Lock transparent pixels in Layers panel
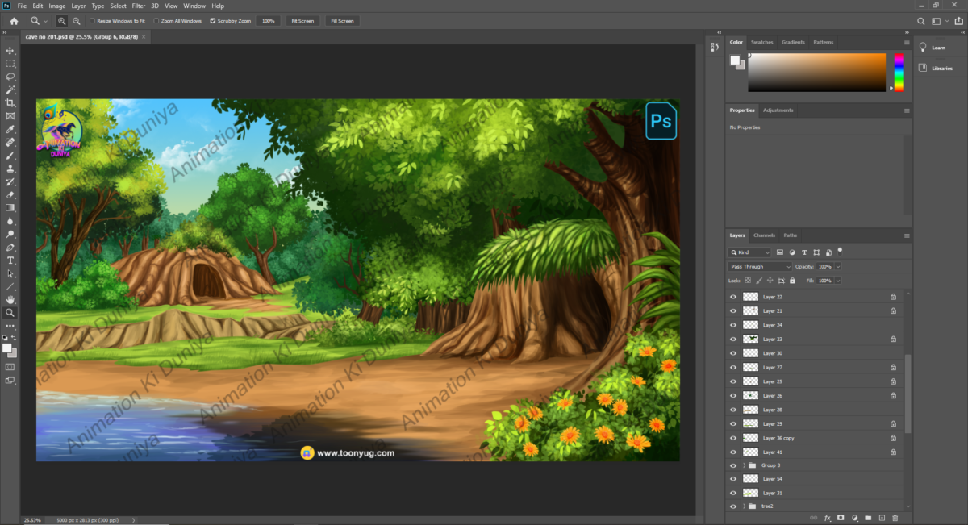 [x=747, y=281]
